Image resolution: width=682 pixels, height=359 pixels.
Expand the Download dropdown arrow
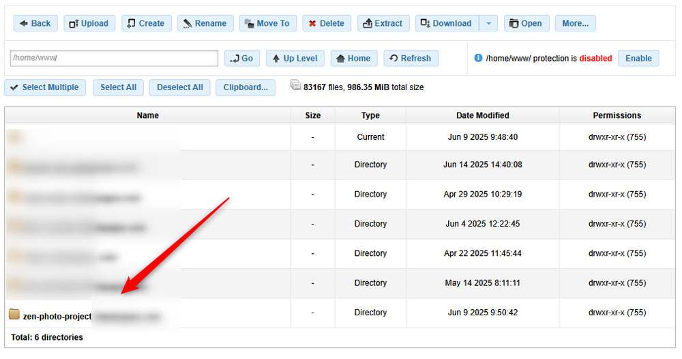(x=488, y=23)
